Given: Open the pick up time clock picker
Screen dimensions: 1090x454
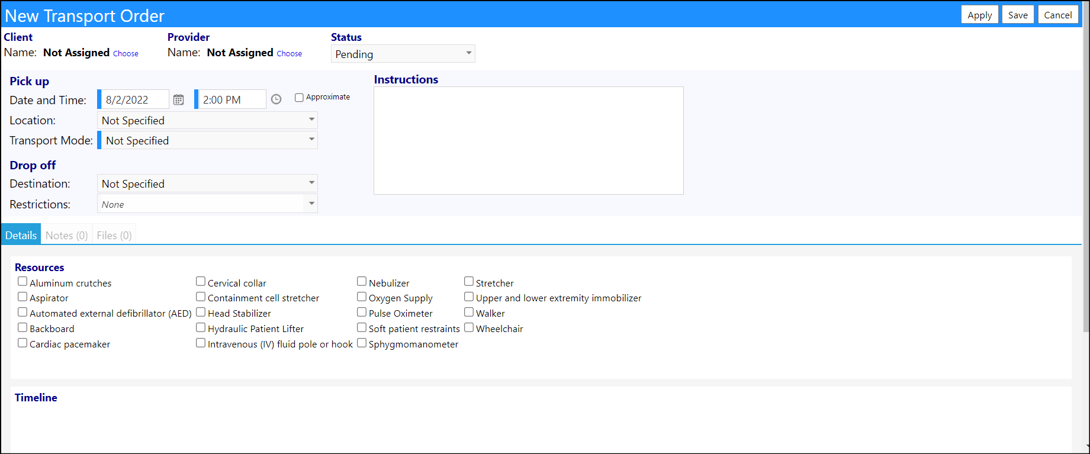Looking at the screenshot, I should (276, 99).
